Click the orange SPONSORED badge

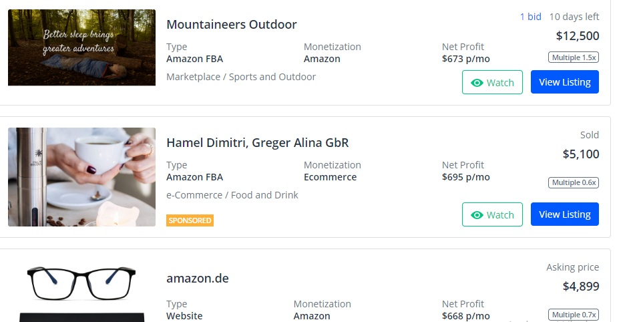point(190,220)
